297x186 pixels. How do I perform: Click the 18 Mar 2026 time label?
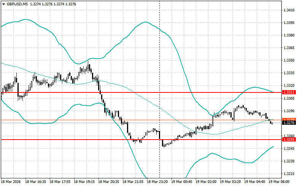11,182
